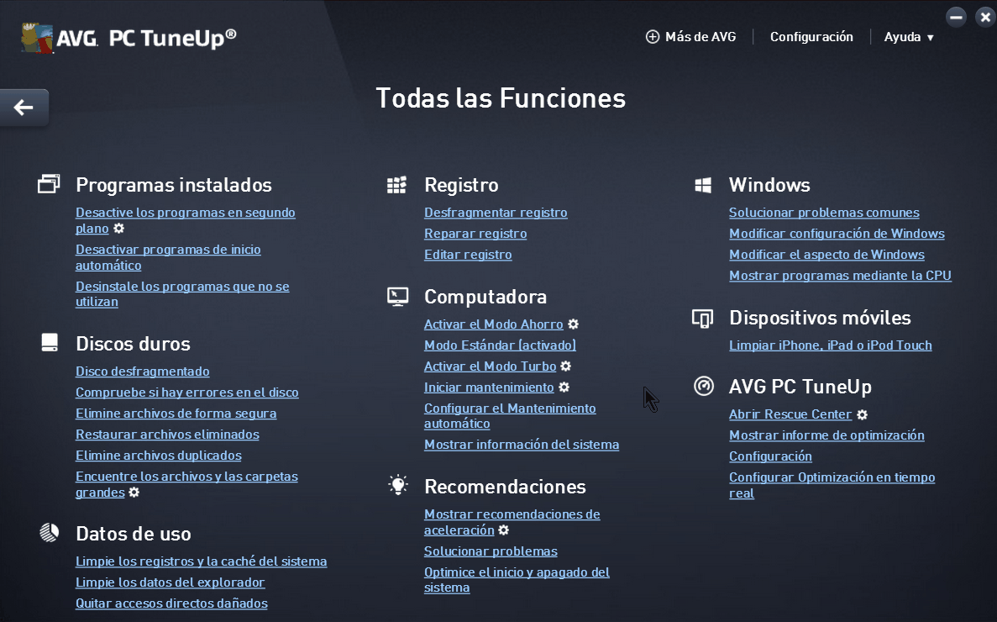Open Solucionar problemas comunes link
Viewport: 997px width, 622px height.
(x=824, y=213)
